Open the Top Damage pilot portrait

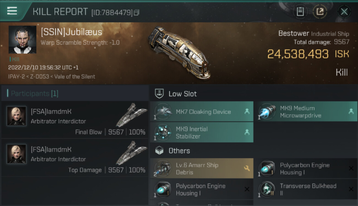[x=17, y=154]
